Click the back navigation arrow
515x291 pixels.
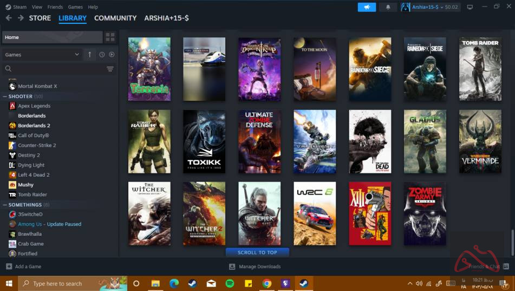[x=9, y=18]
